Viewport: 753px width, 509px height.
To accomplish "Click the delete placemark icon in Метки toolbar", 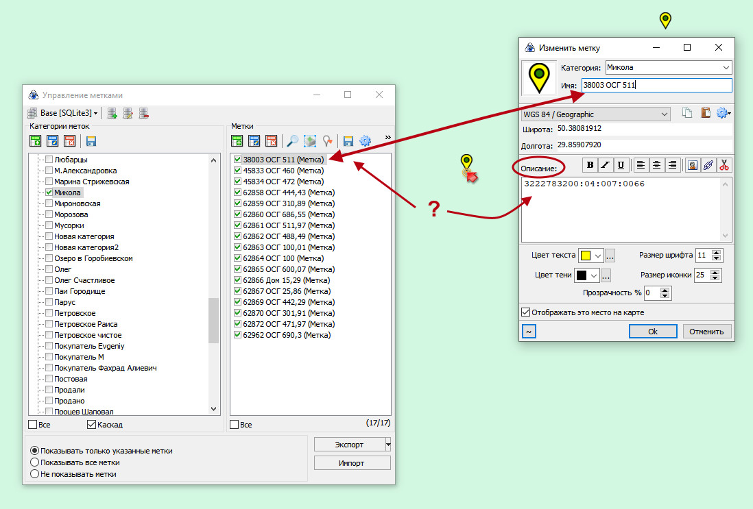I will tap(271, 141).
